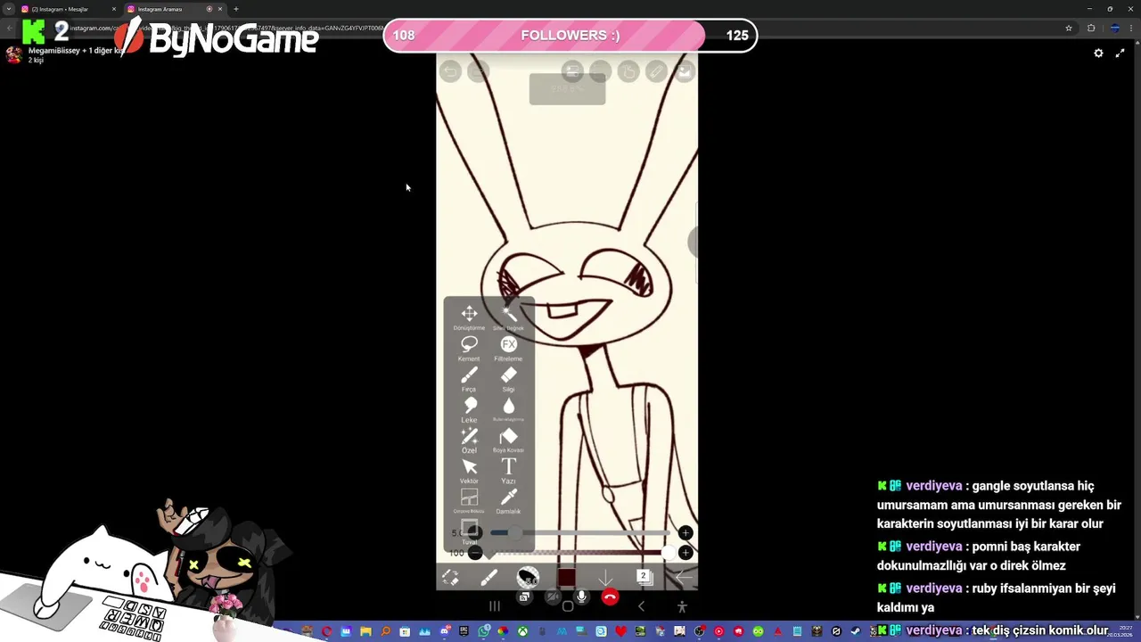Adjust the opacity slider handle at 100
Screen dimensions: 1141x642
tap(669, 553)
